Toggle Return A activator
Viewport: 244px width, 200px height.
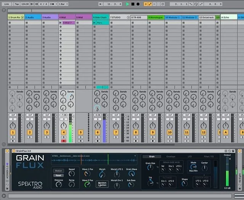[226, 132]
